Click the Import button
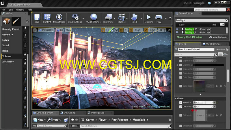 tap(54, 120)
